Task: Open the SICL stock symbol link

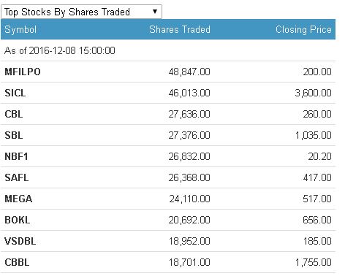Action: (x=15, y=93)
